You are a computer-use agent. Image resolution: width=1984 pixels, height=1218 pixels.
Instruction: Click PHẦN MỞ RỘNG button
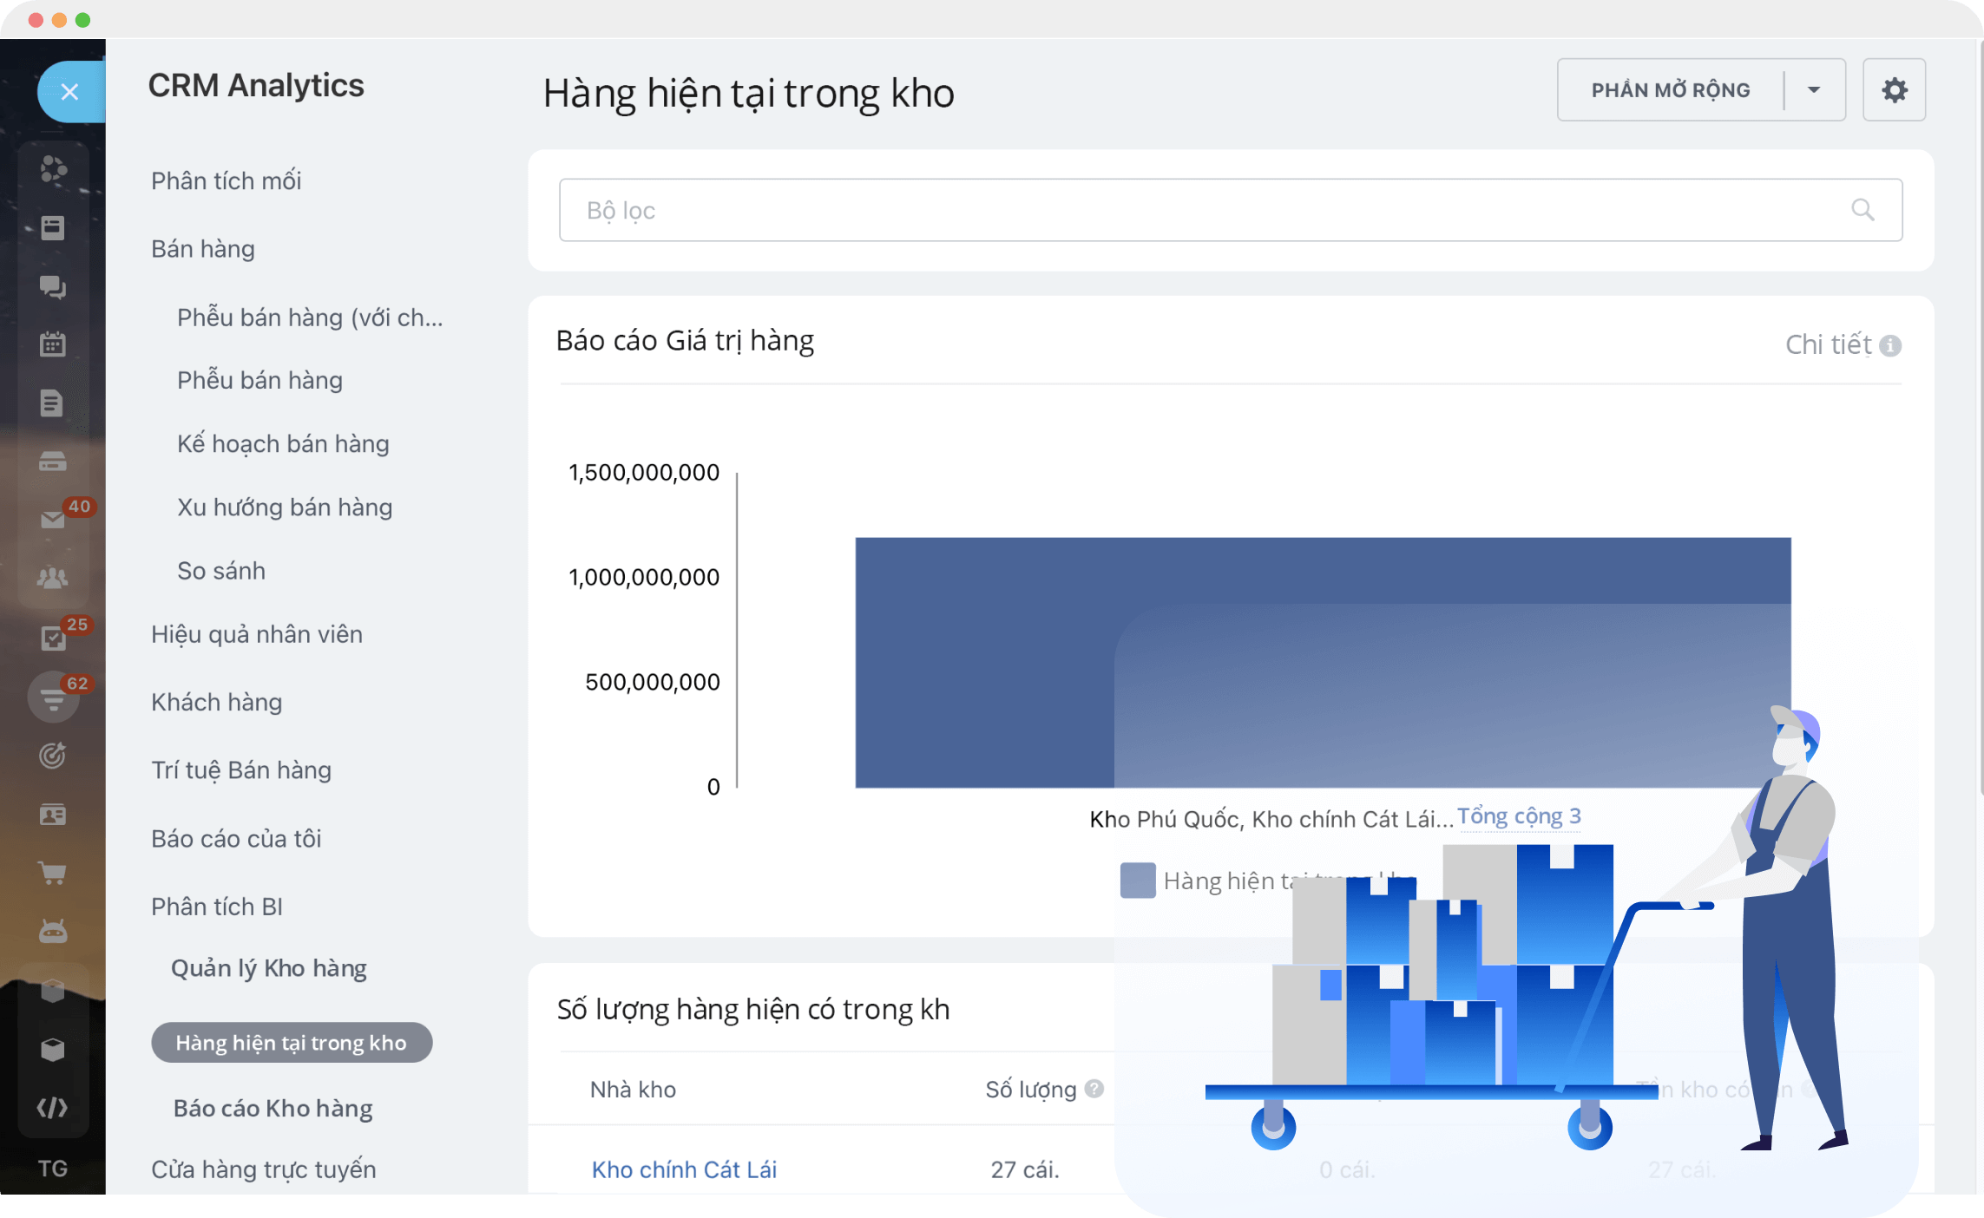(x=1671, y=90)
